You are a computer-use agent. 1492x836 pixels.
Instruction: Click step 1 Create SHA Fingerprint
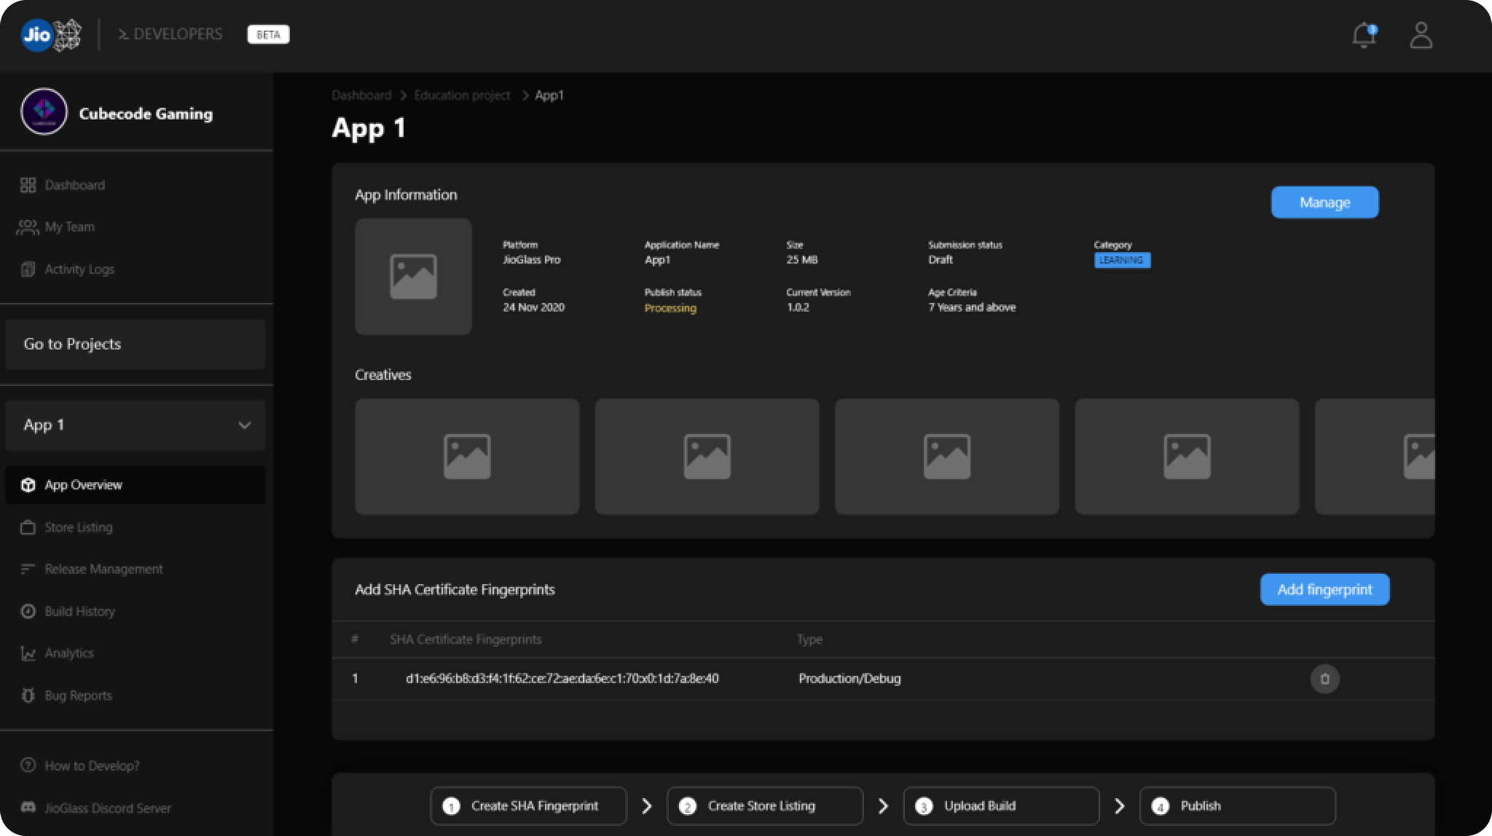tap(528, 806)
